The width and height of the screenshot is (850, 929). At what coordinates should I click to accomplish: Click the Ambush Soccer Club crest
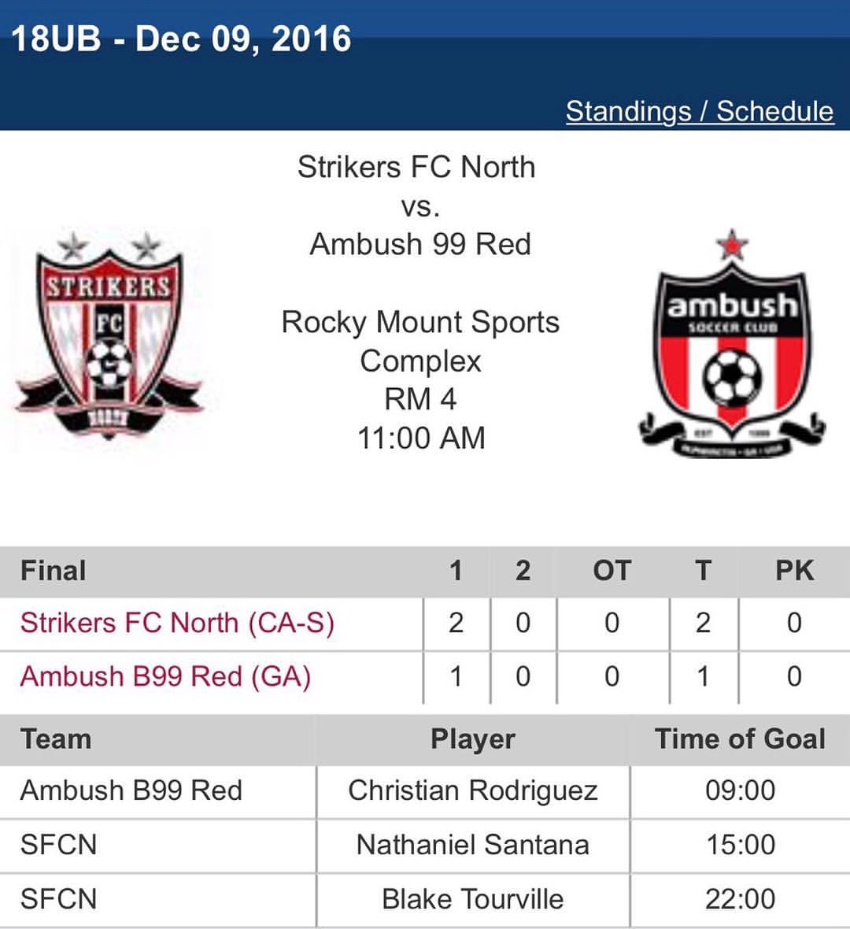click(732, 343)
